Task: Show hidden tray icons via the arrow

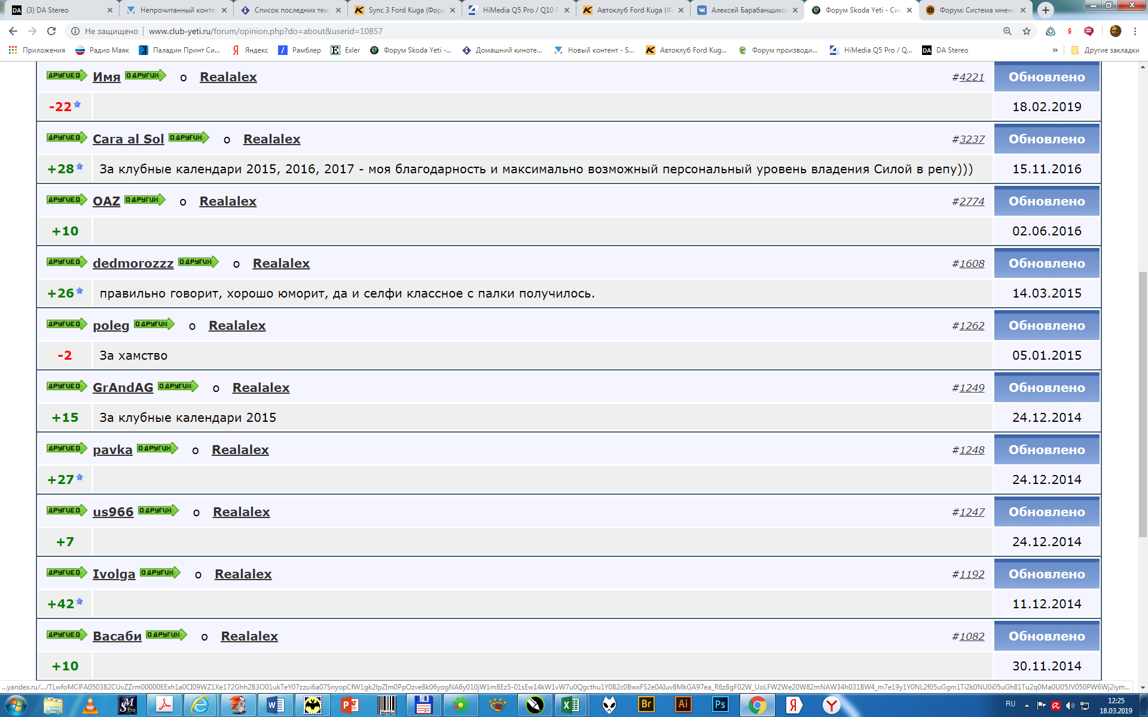Action: [x=1027, y=705]
